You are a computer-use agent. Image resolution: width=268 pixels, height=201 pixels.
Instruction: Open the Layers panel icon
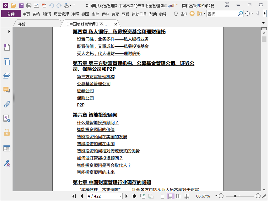click(7, 76)
